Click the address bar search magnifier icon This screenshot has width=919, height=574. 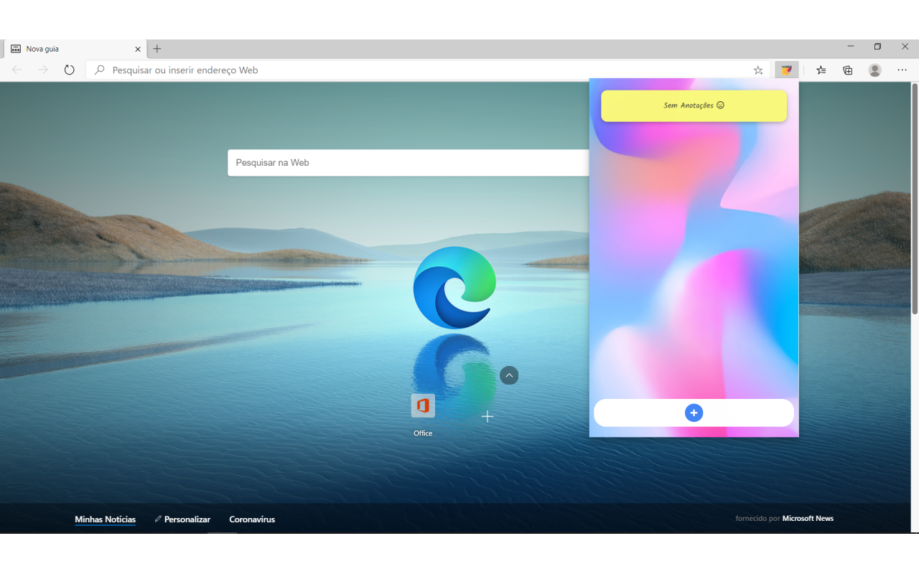(100, 70)
